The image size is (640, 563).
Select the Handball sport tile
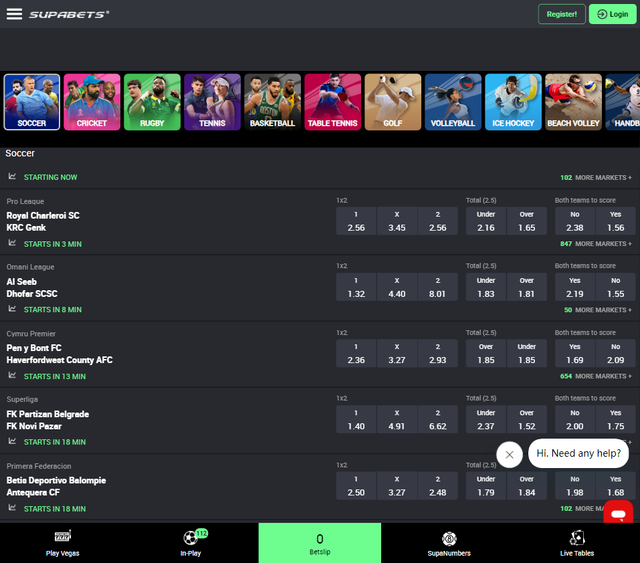(623, 102)
